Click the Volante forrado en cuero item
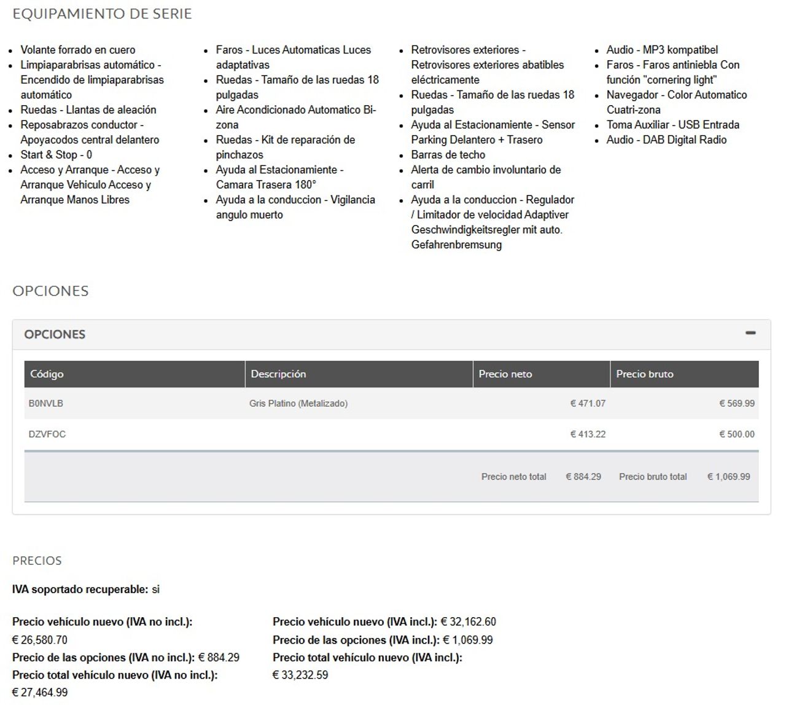The width and height of the screenshot is (786, 705). [x=78, y=50]
